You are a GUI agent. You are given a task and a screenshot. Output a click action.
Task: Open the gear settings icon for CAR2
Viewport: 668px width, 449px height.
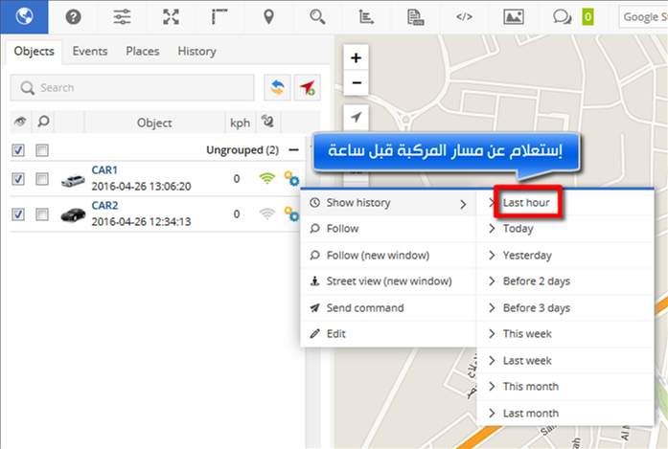point(291,213)
